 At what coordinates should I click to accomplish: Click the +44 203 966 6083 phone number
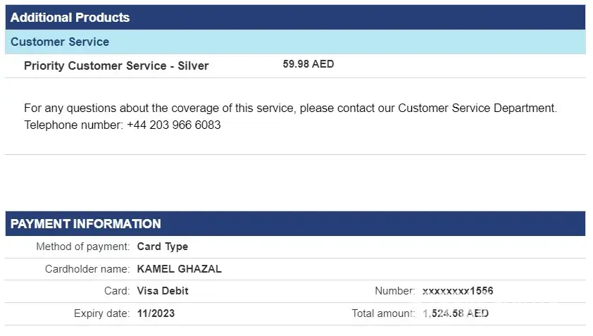[174, 125]
